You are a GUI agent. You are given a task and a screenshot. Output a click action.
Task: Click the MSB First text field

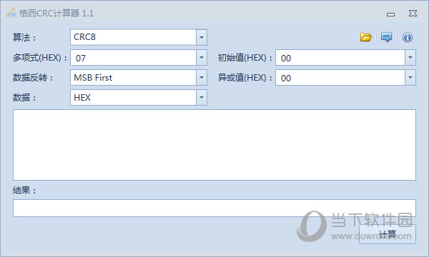pos(133,77)
